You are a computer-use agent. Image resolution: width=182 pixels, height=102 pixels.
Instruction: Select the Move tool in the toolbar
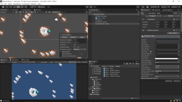pyautogui.click(x=7, y=7)
